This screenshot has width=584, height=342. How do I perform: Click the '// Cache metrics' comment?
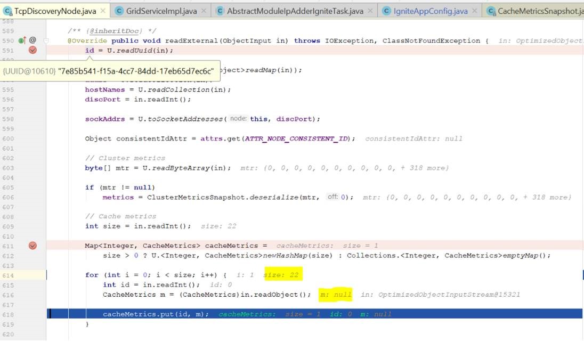click(x=120, y=216)
